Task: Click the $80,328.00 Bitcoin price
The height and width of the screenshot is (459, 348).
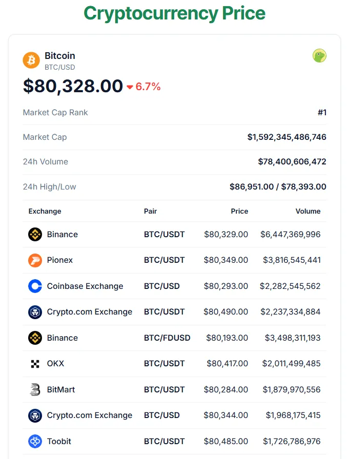Action: point(73,86)
